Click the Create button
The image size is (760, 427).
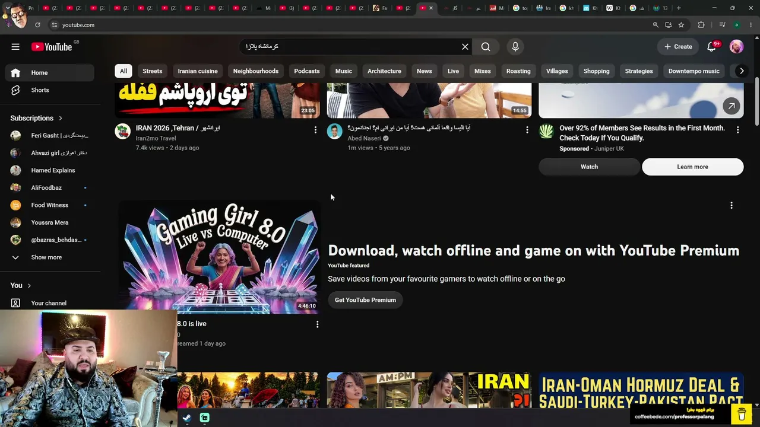point(677,47)
